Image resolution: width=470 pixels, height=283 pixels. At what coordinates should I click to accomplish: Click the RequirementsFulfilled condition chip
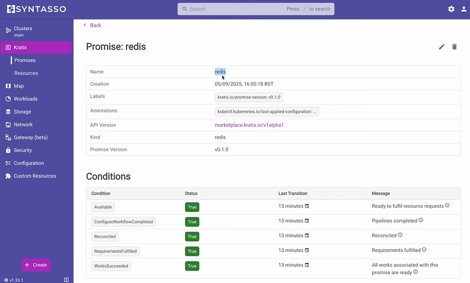coord(116,251)
